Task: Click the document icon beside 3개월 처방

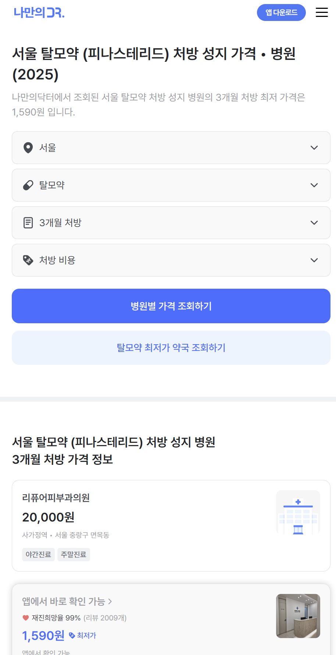Action: [x=28, y=223]
